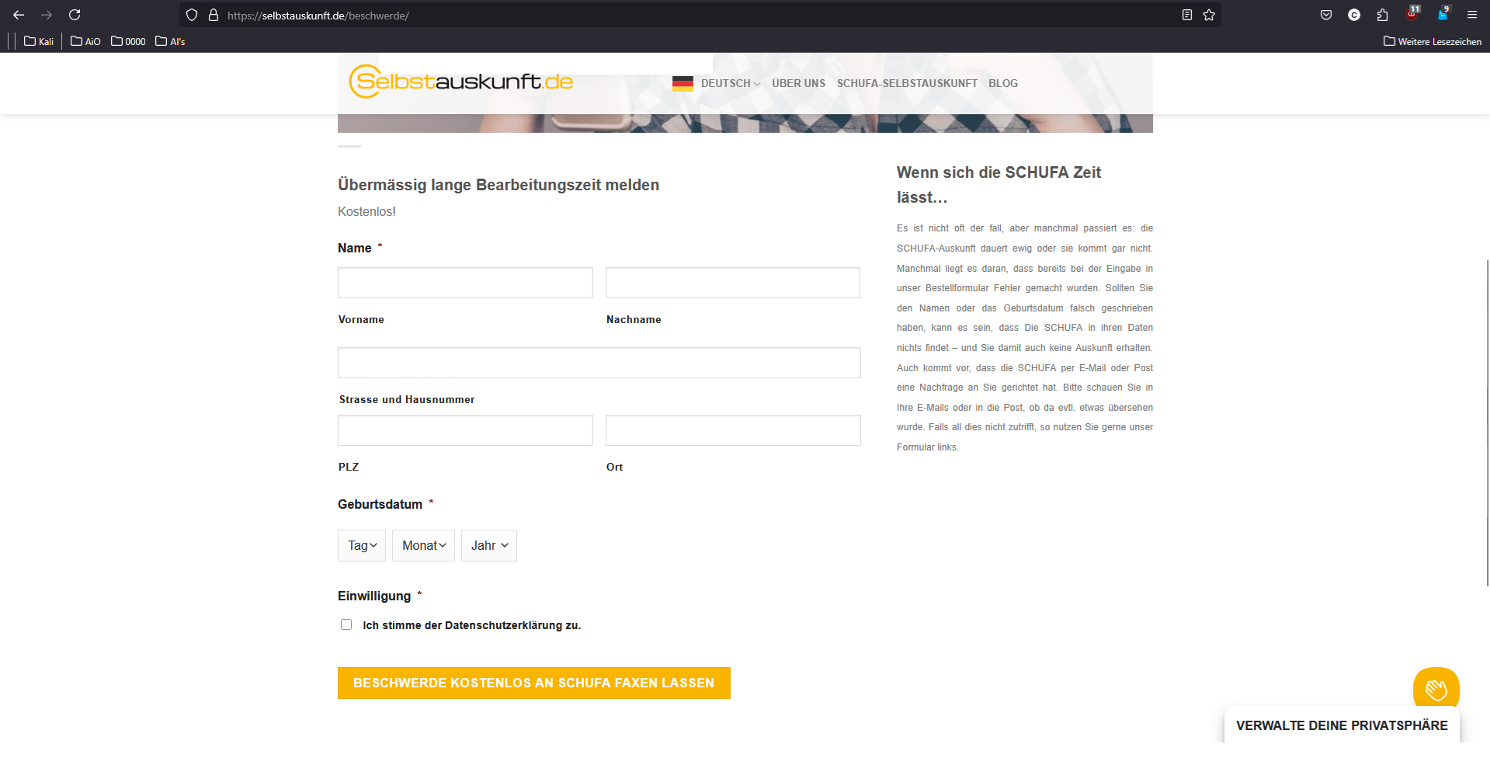
Task: Toggle reader view icon in address bar
Action: 1186,15
